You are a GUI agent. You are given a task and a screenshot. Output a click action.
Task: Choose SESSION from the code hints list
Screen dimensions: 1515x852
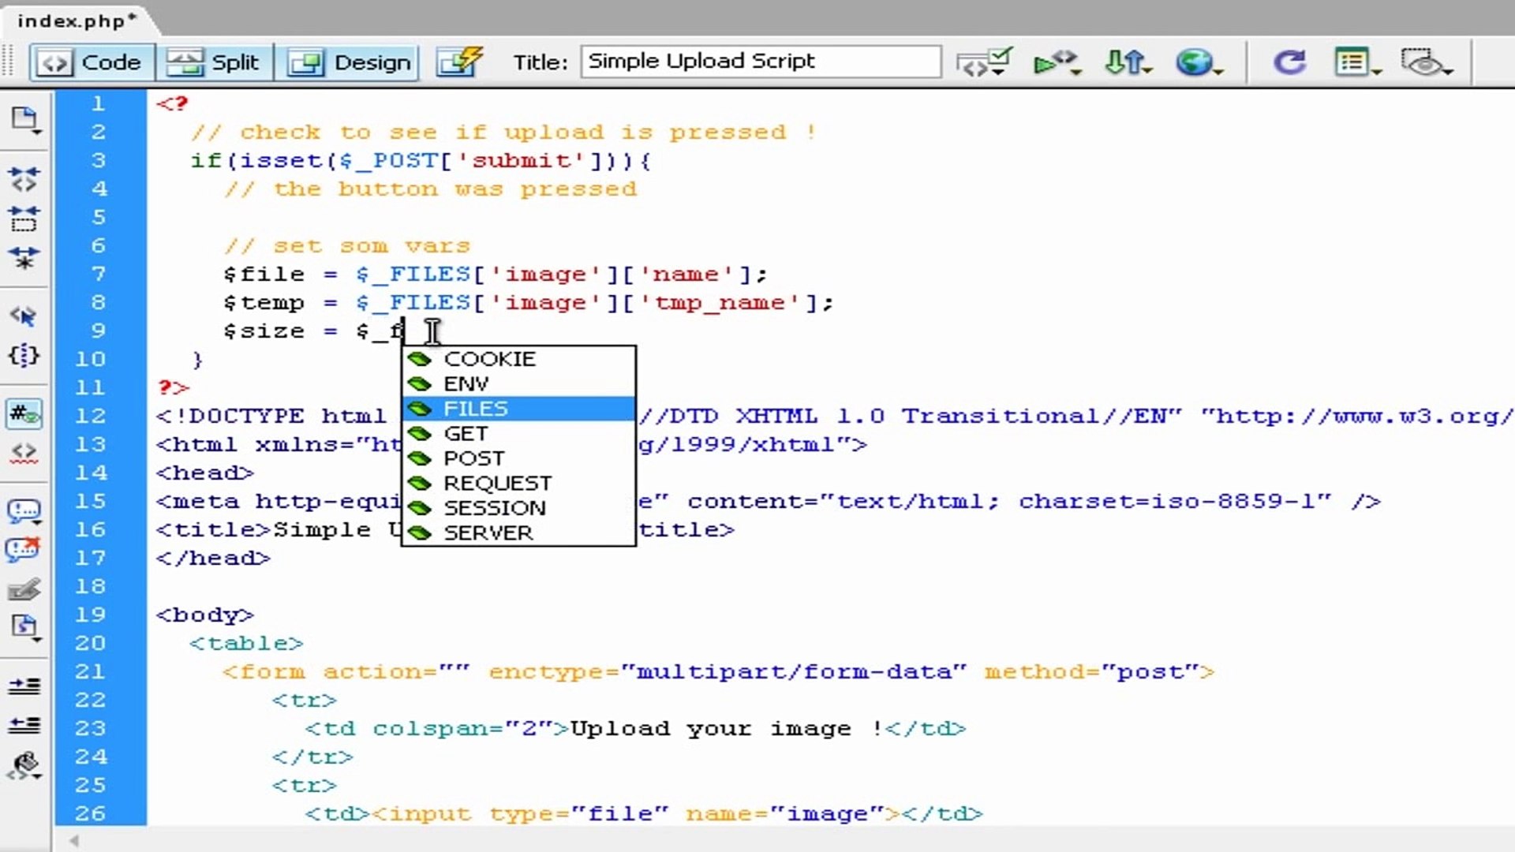pyautogui.click(x=494, y=508)
